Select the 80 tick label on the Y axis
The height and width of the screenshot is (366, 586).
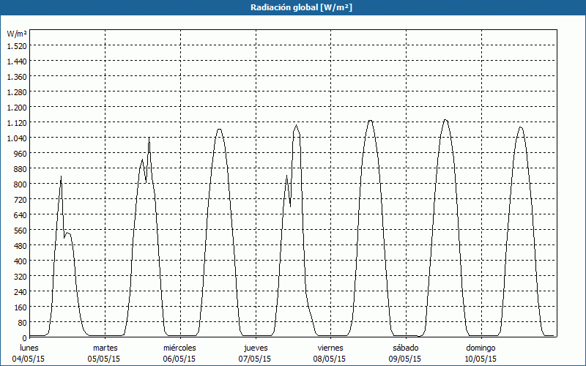point(21,323)
